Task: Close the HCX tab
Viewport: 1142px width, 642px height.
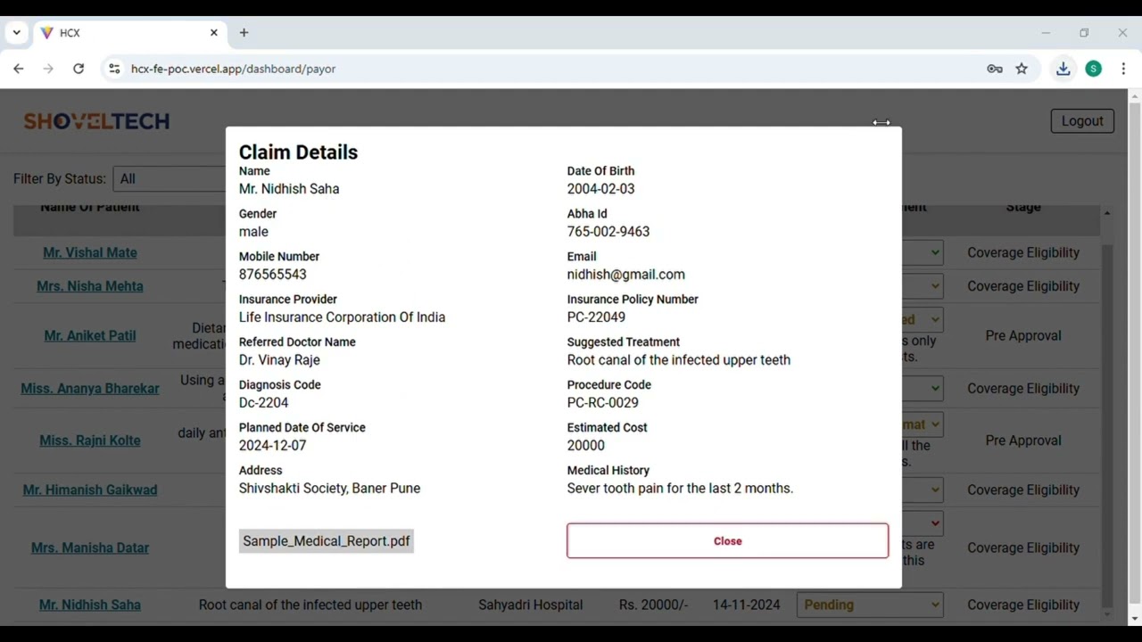Action: click(x=214, y=33)
